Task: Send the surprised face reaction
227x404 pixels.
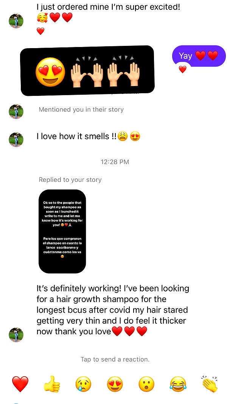Action: pyautogui.click(x=146, y=384)
